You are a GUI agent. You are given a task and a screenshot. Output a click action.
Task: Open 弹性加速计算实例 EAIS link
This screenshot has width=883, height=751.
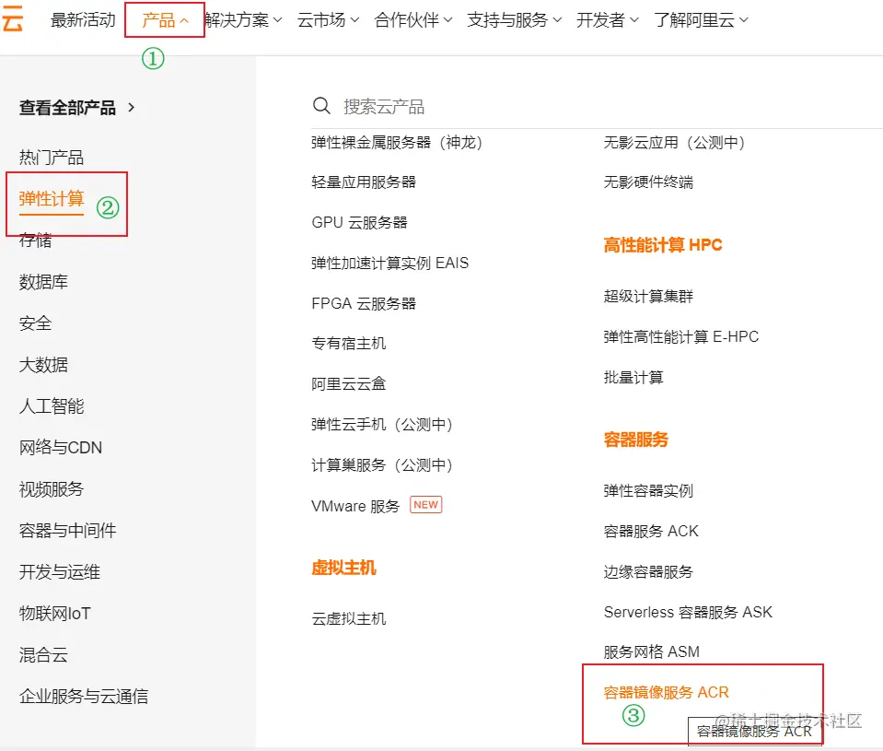pos(389,264)
